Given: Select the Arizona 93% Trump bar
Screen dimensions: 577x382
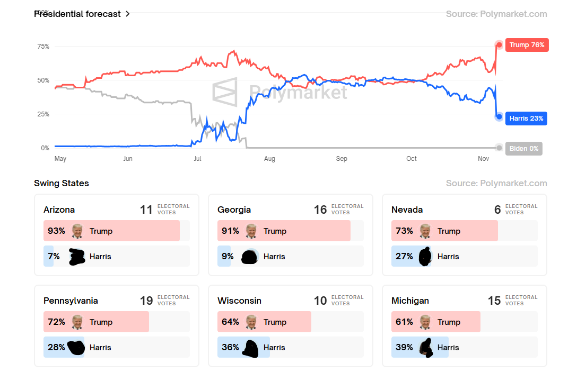Looking at the screenshot, I should click(112, 231).
